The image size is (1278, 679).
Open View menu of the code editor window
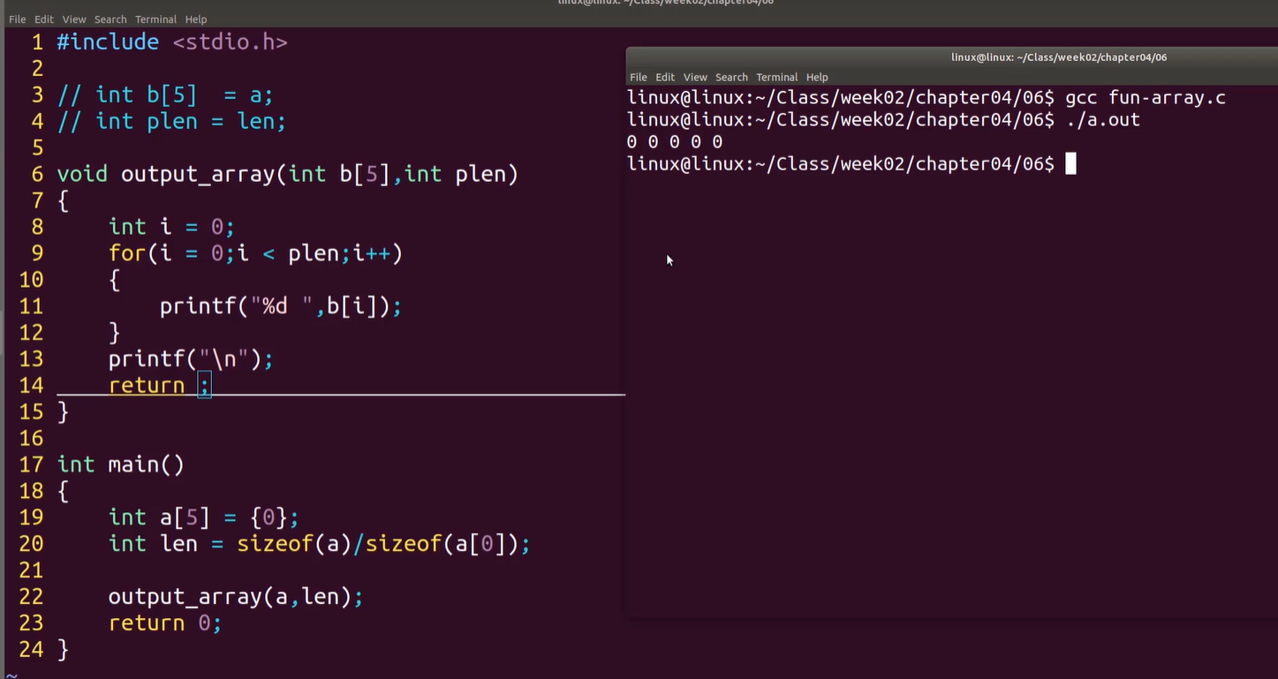(74, 19)
